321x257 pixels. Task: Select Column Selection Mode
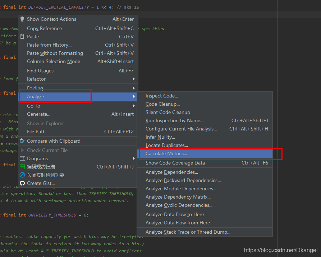(x=54, y=61)
